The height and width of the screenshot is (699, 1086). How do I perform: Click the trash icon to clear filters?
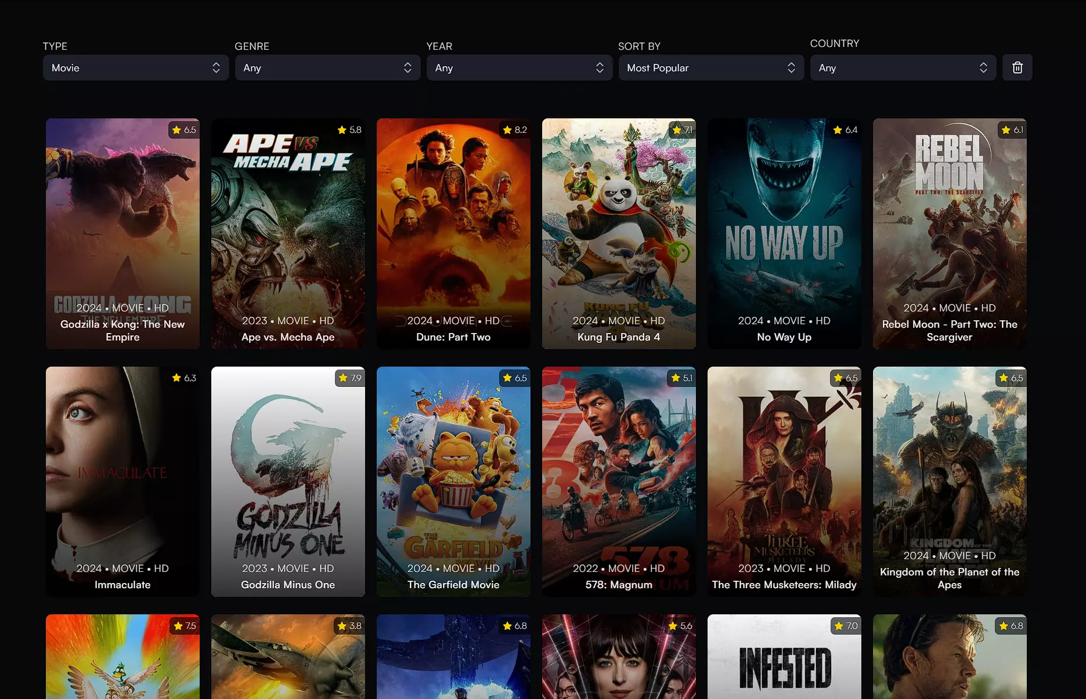[x=1017, y=68]
